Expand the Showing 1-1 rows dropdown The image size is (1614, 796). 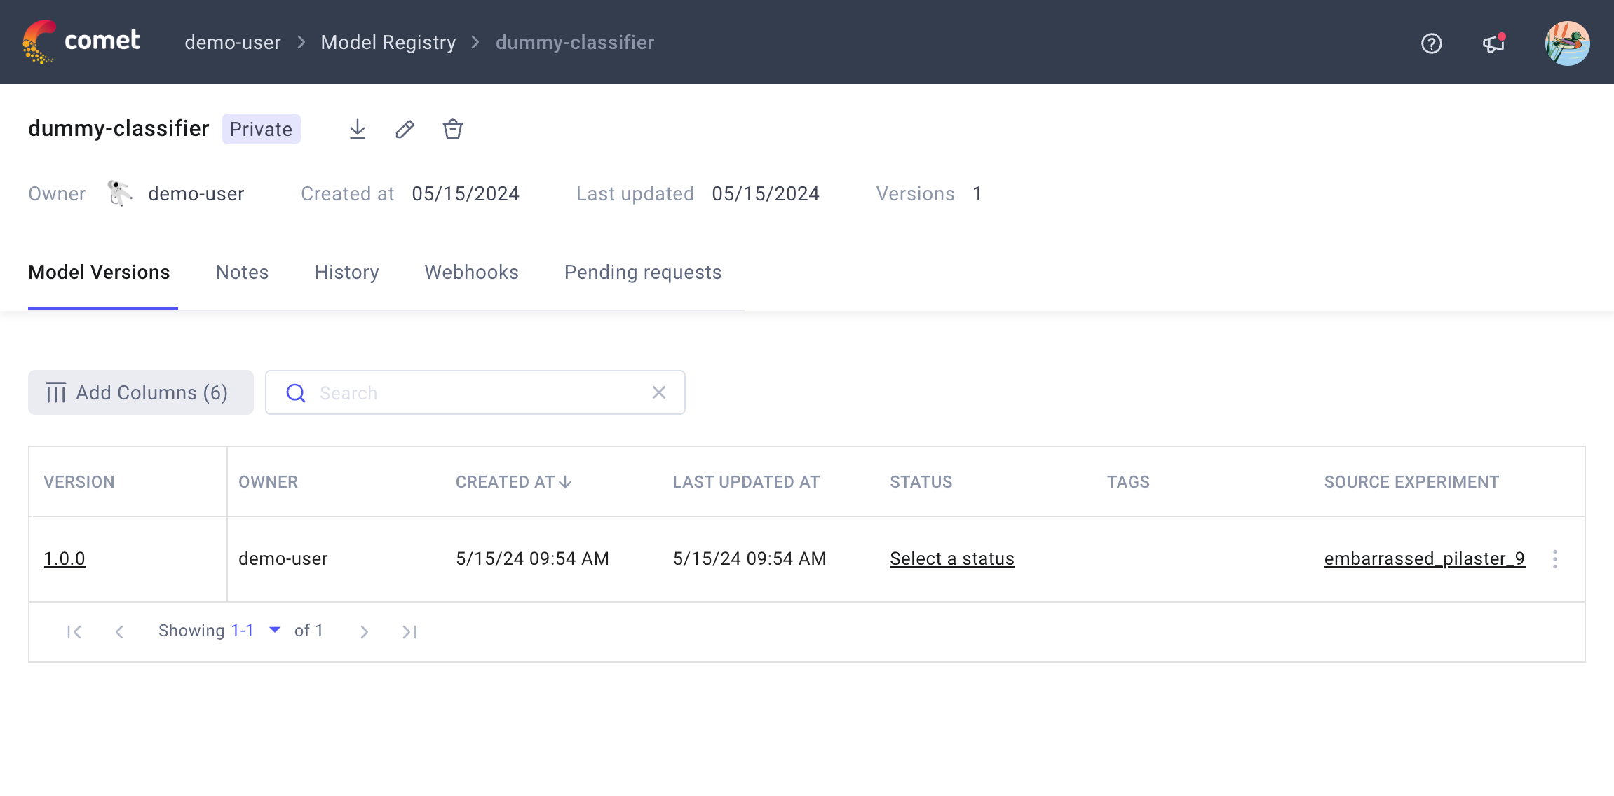click(275, 630)
